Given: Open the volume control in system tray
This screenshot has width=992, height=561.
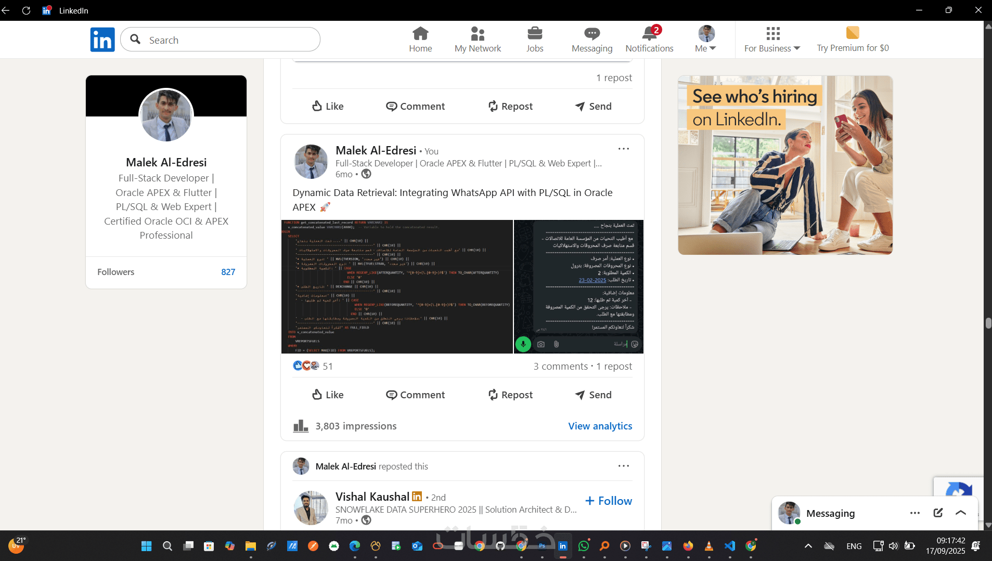Looking at the screenshot, I should click(894, 546).
